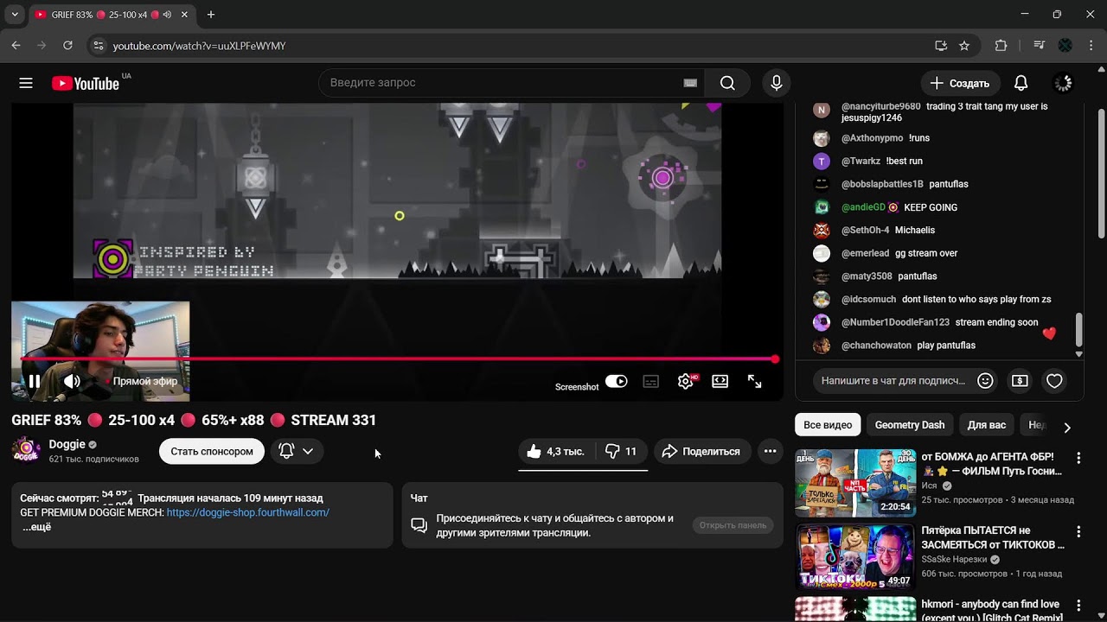This screenshot has width=1107, height=622.
Task: Click the address bar URL
Action: [x=199, y=46]
